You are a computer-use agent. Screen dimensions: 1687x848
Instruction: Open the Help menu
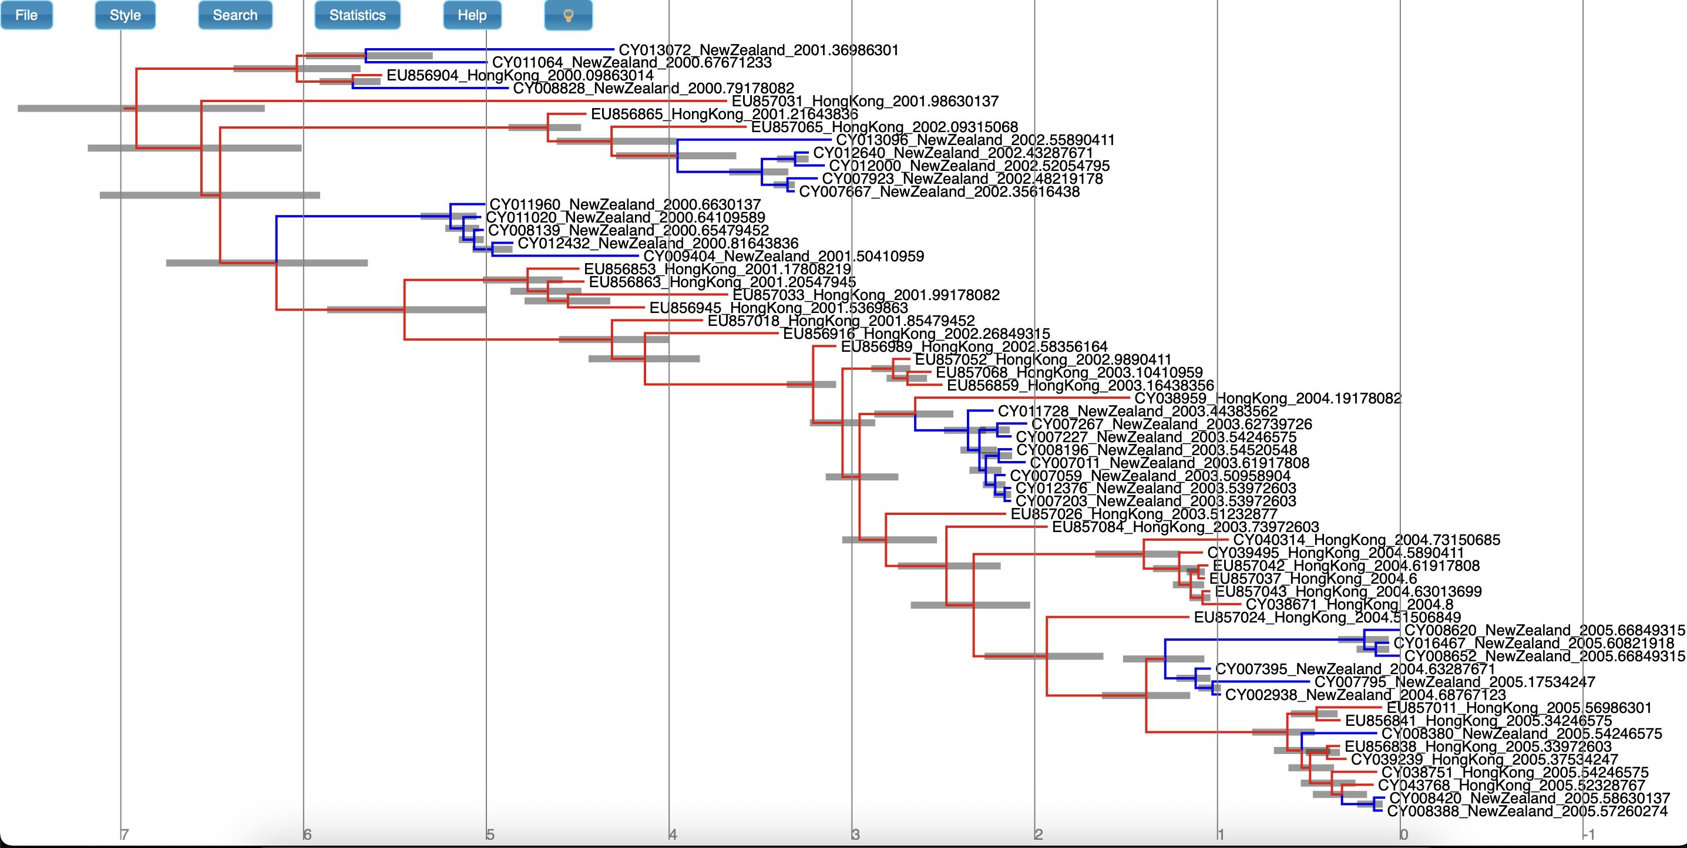472,15
